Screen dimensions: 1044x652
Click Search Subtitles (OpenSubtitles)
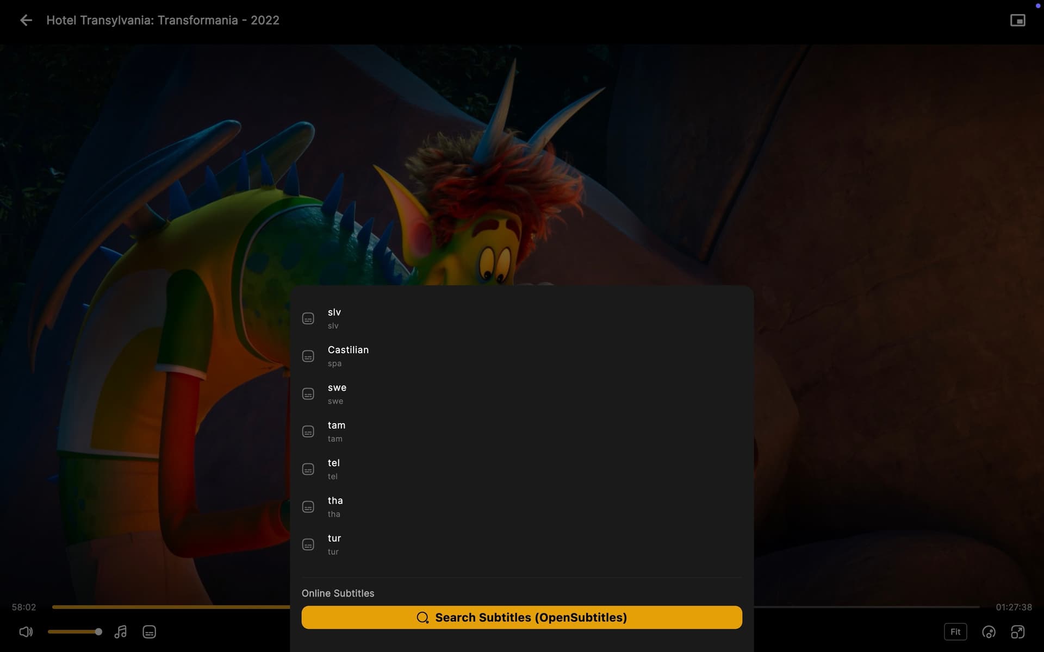pyautogui.click(x=521, y=617)
